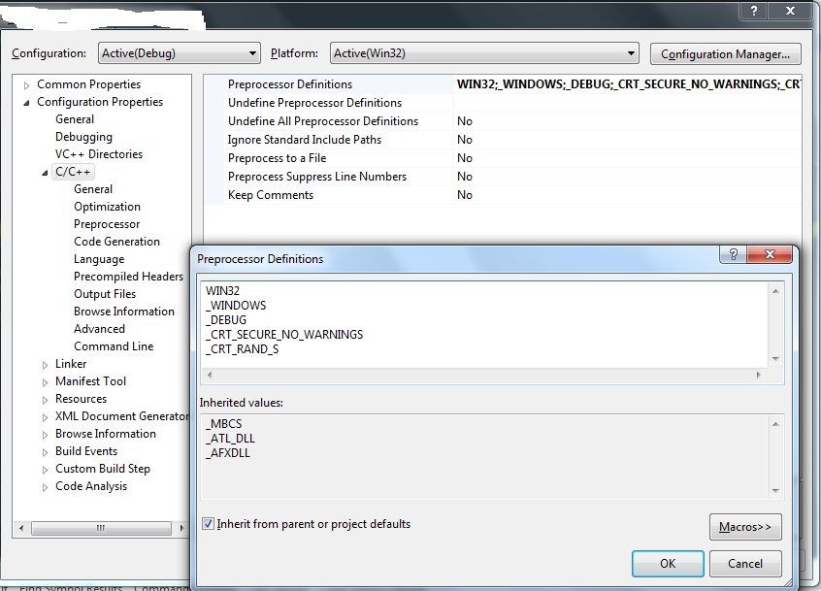Click the tree's horizontal scrollbar thumb

pyautogui.click(x=101, y=528)
